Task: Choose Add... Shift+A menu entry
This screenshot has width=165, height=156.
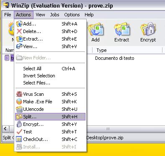Action: pos(50,24)
